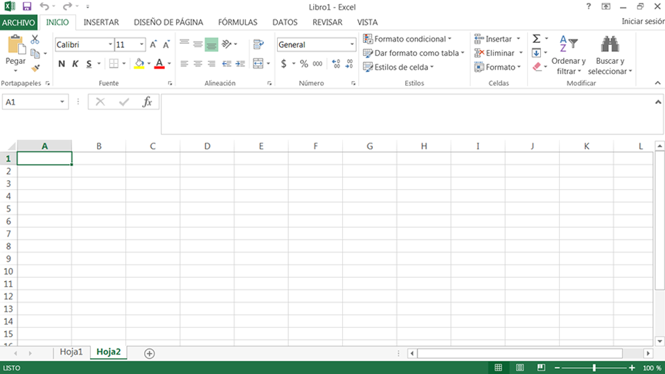Toggle bottom align (highlighted)
Image resolution: width=665 pixels, height=374 pixels.
coord(211,44)
